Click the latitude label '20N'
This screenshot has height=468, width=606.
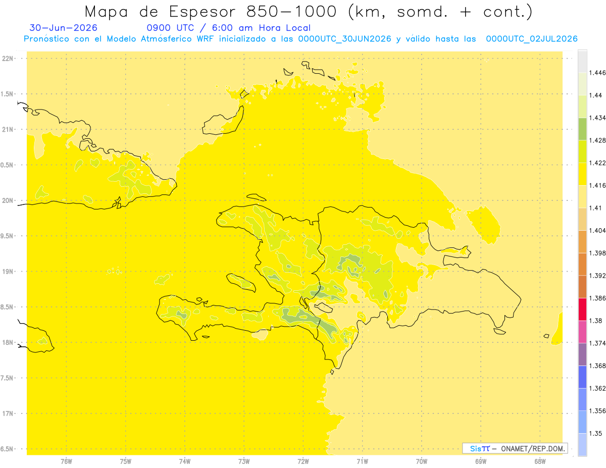(x=8, y=200)
